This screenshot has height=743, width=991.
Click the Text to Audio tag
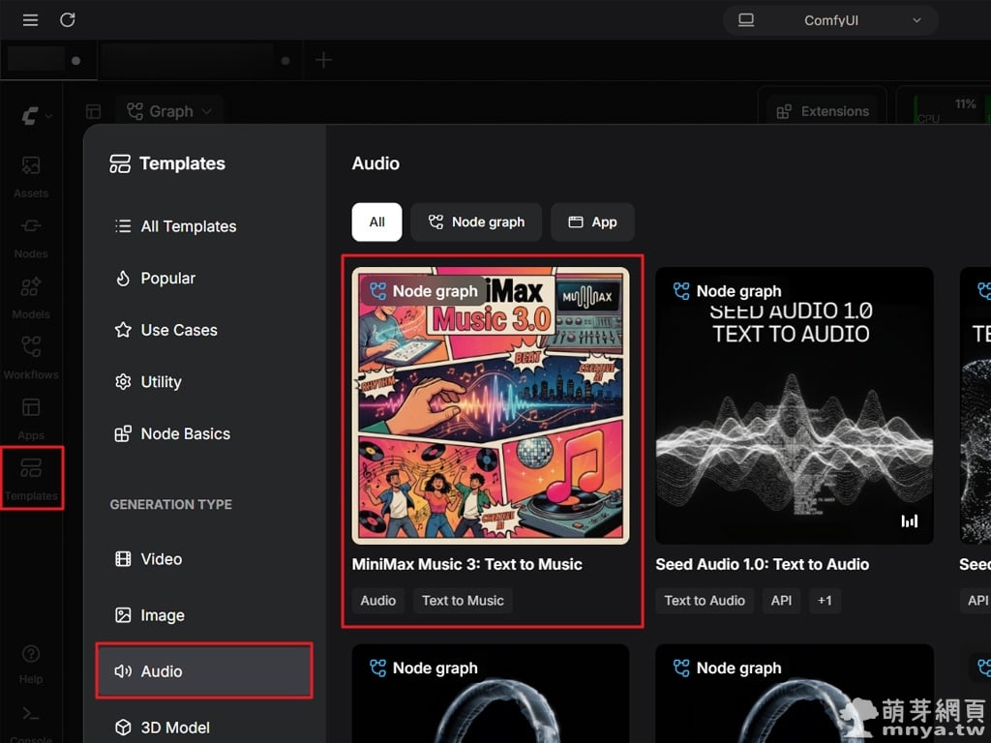[x=705, y=601]
